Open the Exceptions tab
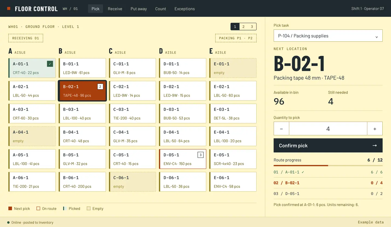The image size is (391, 227). coord(185,9)
